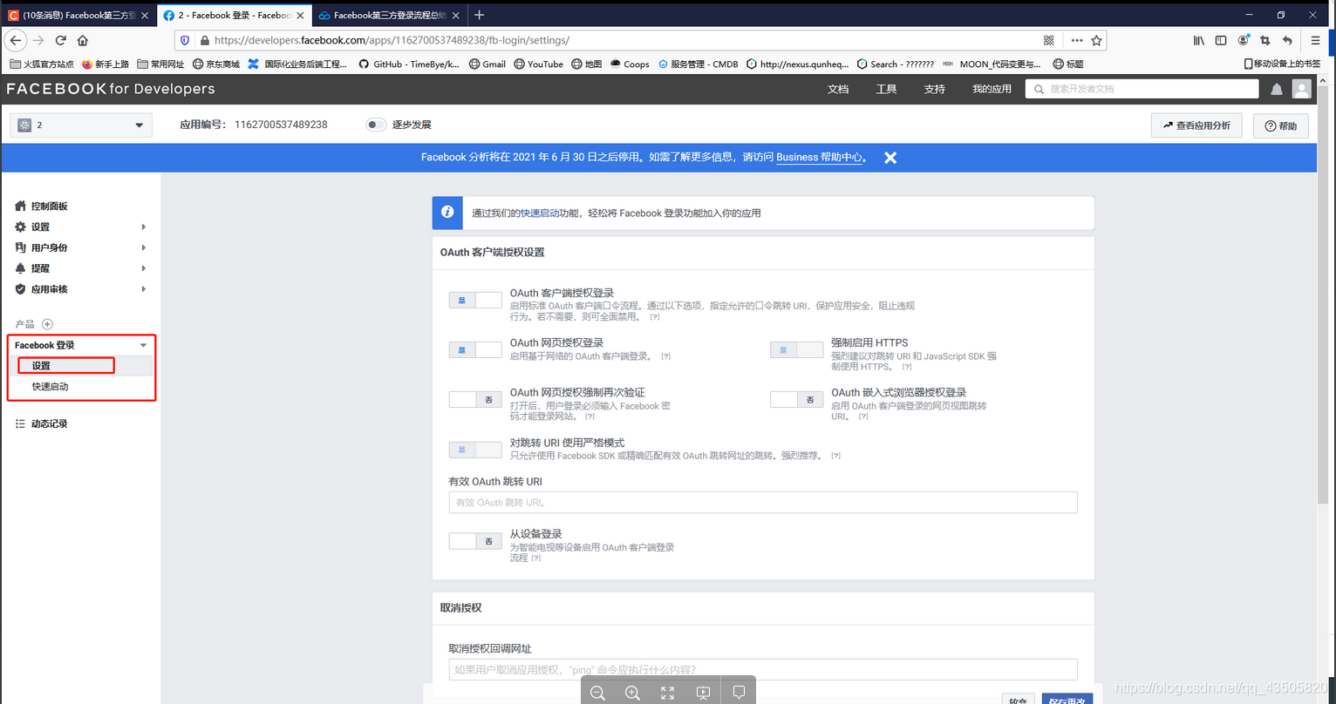Open the YouTube bookmark
The height and width of the screenshot is (704, 1336).
pos(538,64)
